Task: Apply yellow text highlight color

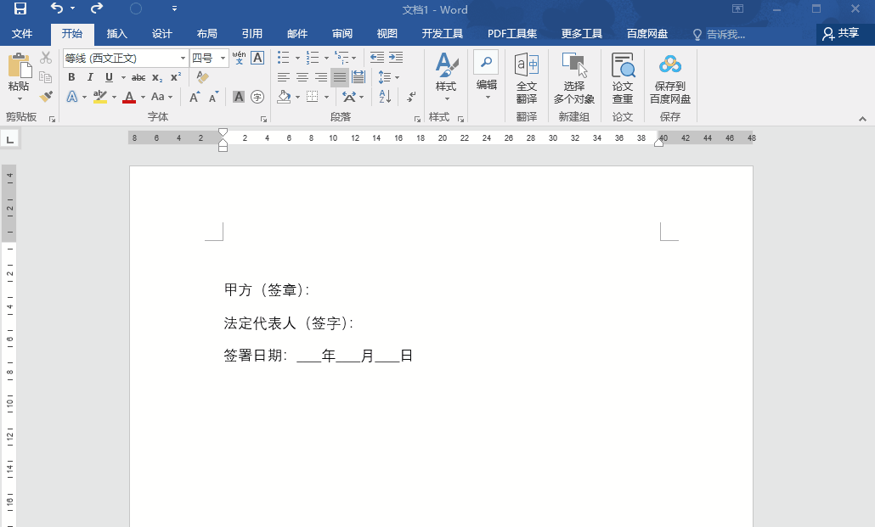Action: [100, 97]
